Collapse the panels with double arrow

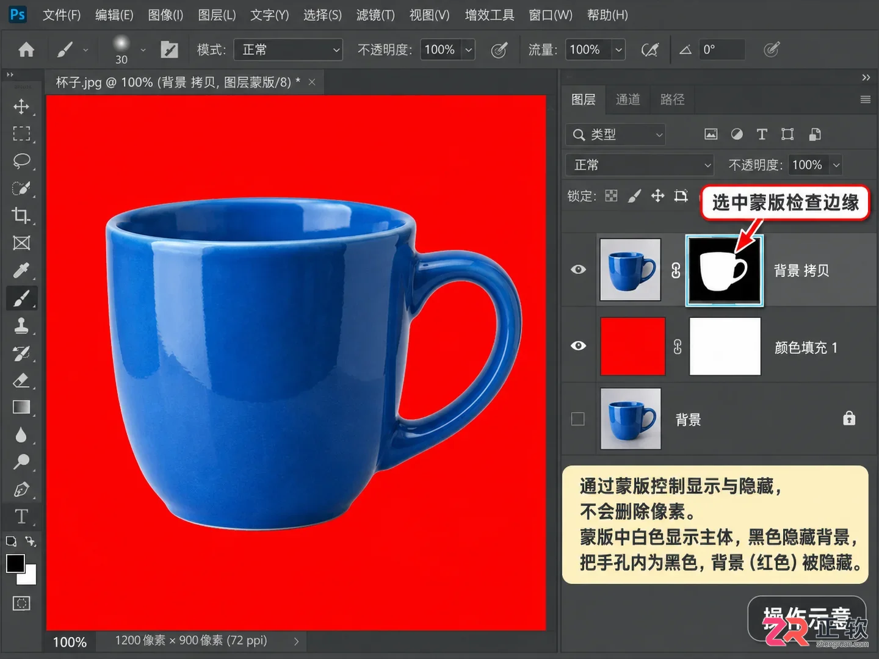click(866, 77)
